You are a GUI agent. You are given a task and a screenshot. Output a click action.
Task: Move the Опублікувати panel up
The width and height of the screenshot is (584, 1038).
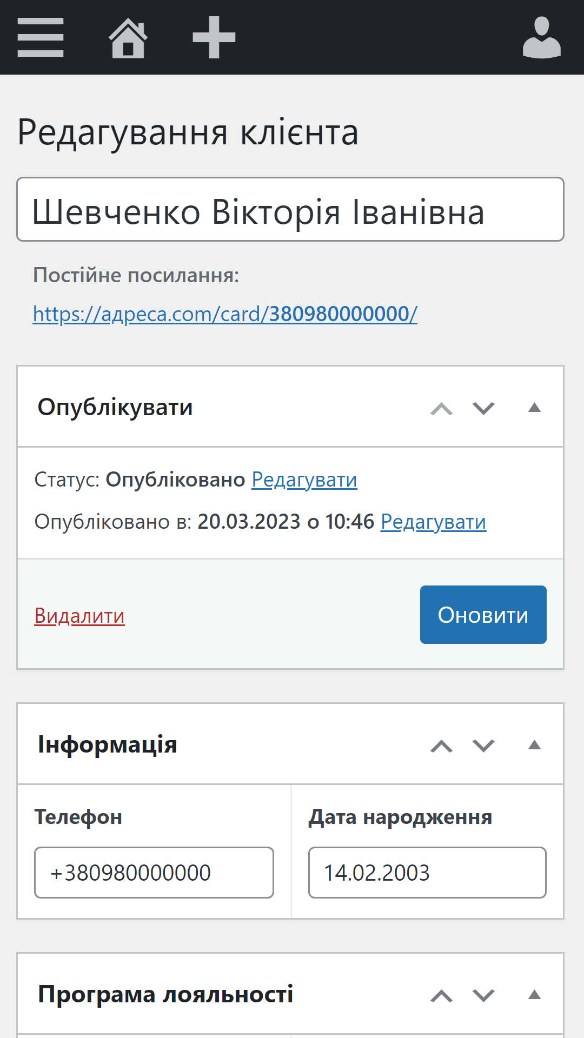[x=441, y=408]
